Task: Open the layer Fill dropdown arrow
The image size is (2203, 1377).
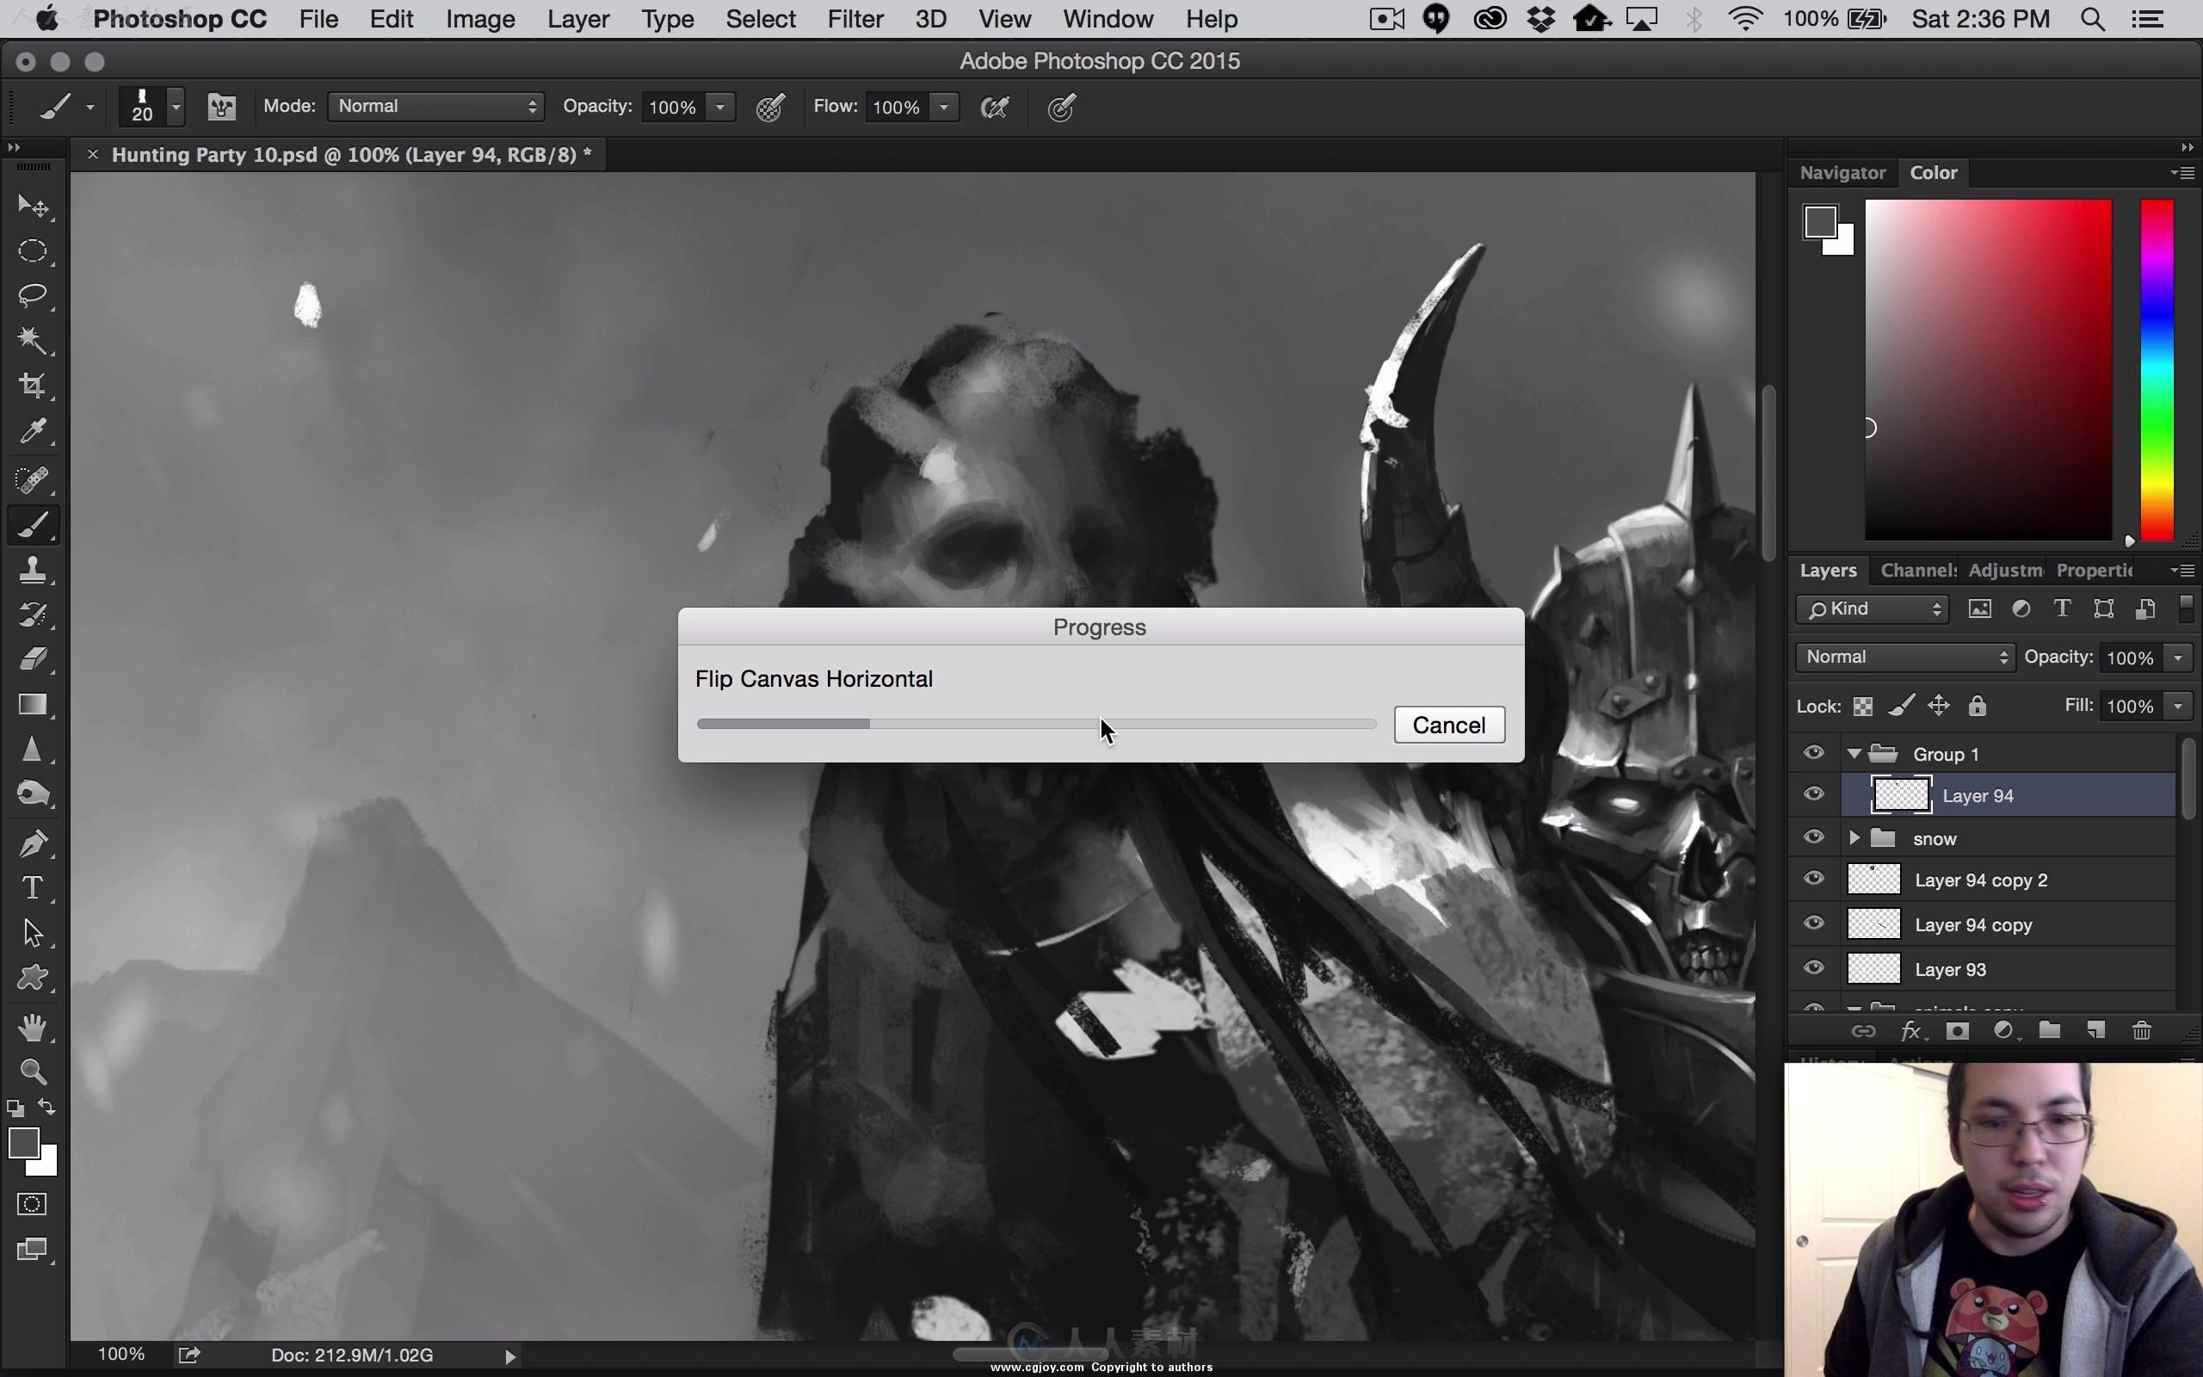Action: pyautogui.click(x=2178, y=706)
